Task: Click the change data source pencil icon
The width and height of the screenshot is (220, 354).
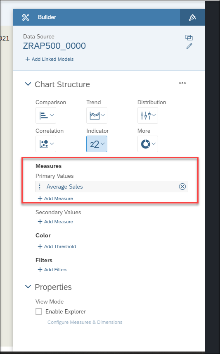Action: click(x=189, y=46)
